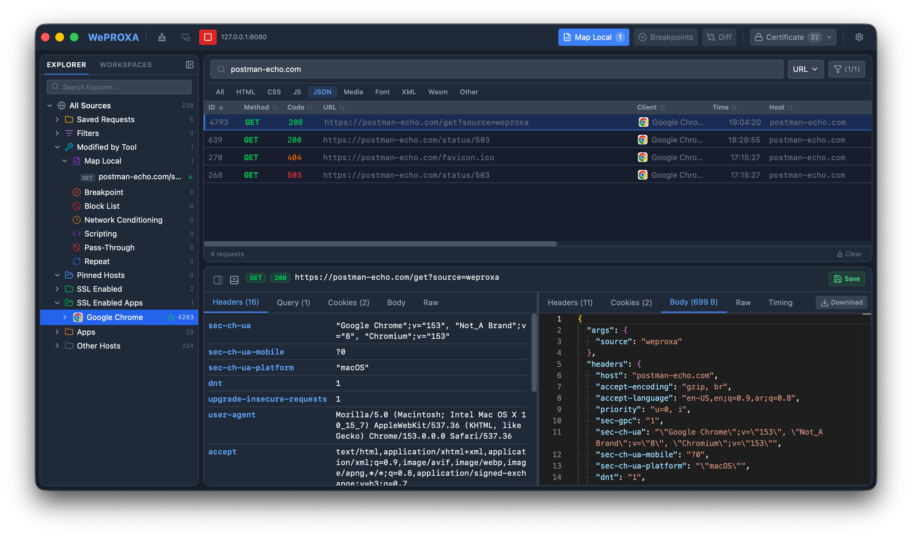Click the Pinned Hosts folder icon
Screen dimensions: 912x537
click(69, 275)
